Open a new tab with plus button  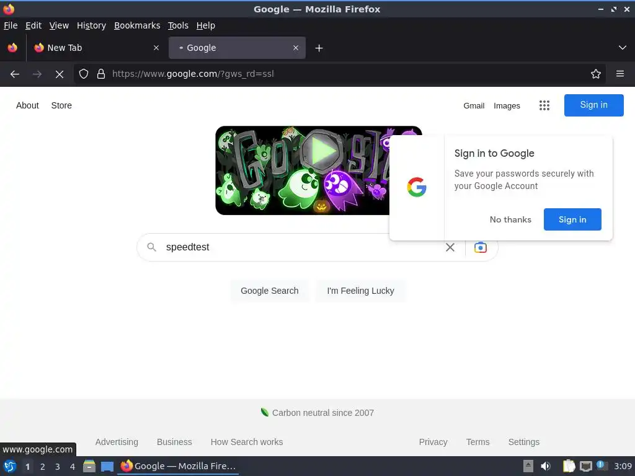(319, 48)
